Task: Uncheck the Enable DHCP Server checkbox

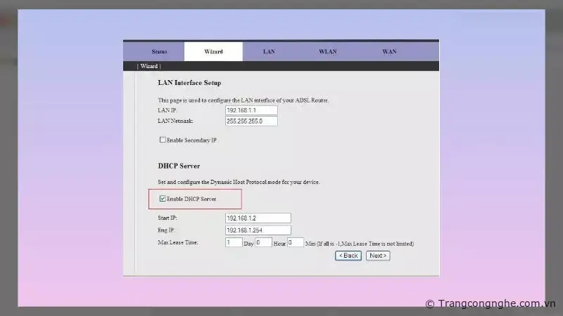Action: (163, 199)
